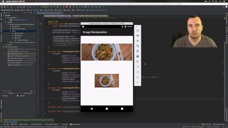Tap Android back button in navigation bar

coord(92,109)
